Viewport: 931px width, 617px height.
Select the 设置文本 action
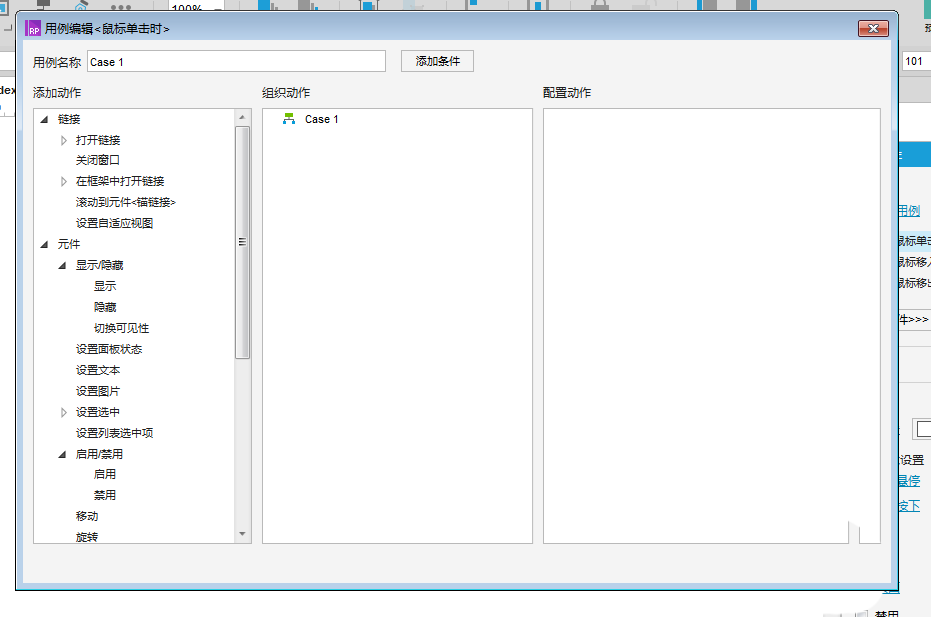(x=98, y=370)
